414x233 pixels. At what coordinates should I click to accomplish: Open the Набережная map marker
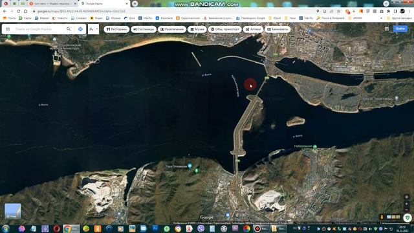coord(315,147)
